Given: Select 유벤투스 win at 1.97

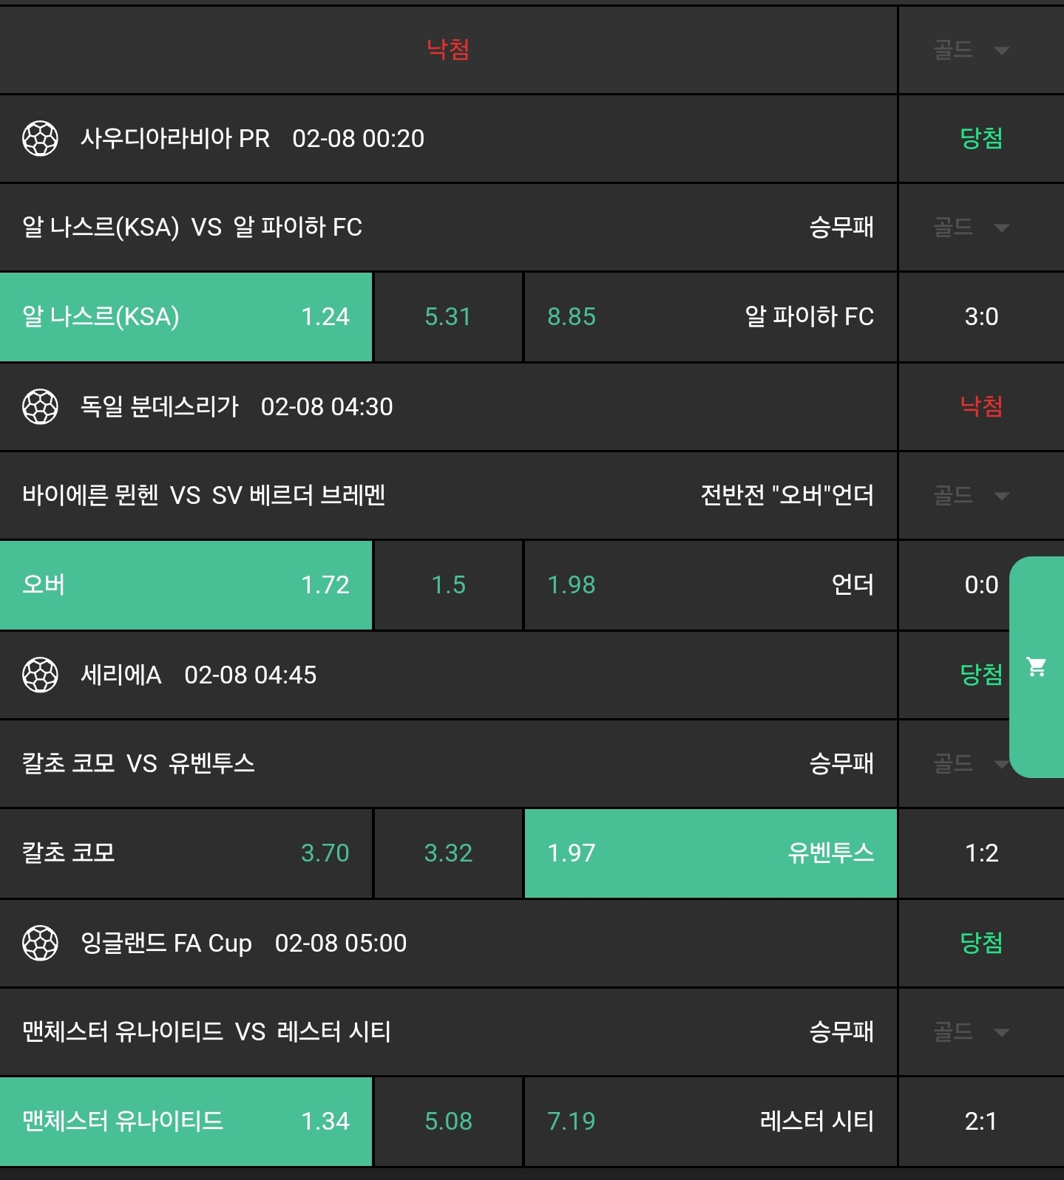Looking at the screenshot, I should tap(710, 853).
